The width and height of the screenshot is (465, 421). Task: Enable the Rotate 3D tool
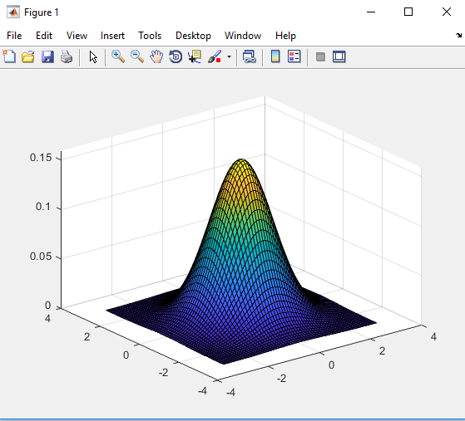[x=176, y=56]
